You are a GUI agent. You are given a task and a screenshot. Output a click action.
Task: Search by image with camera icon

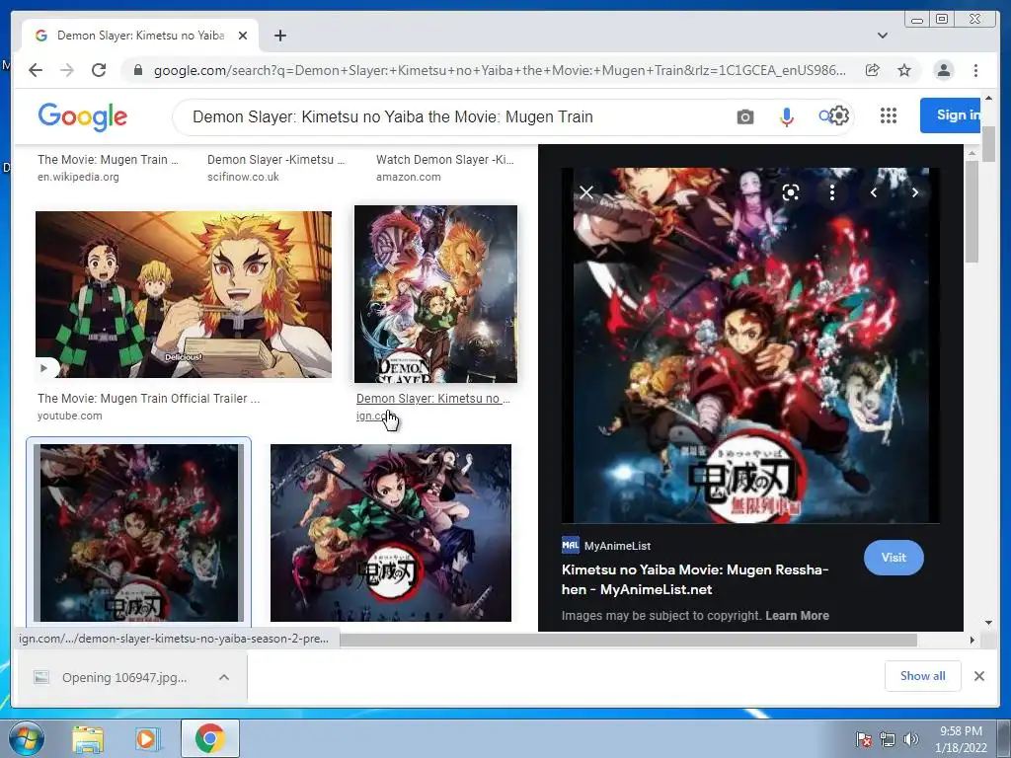point(744,116)
